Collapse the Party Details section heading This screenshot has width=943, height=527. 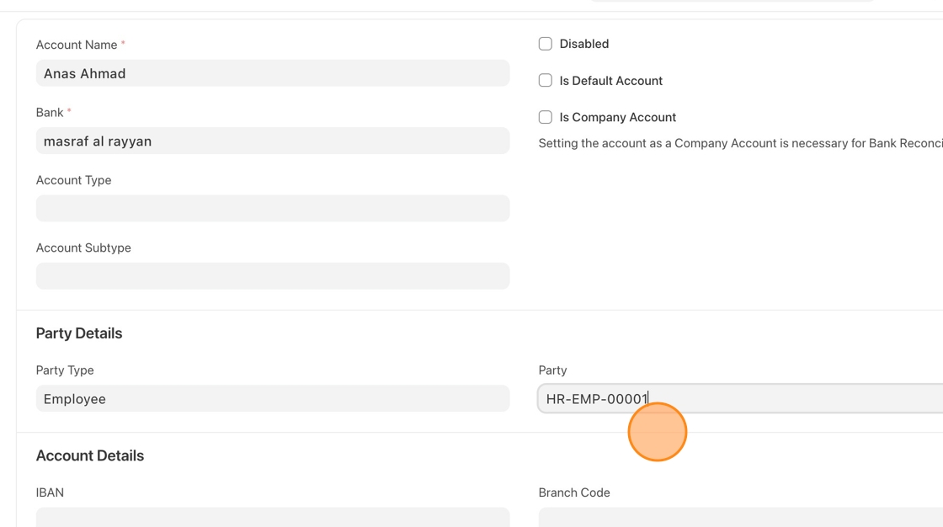79,333
